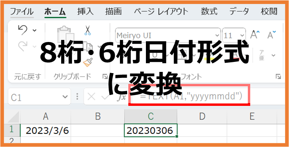Screen dimensions: 289x147
Task: Open the ファイル tab
Action: [x=22, y=12]
